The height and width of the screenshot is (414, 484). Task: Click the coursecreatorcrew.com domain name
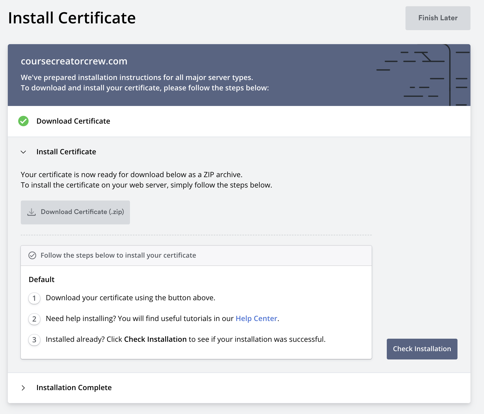pos(74,61)
